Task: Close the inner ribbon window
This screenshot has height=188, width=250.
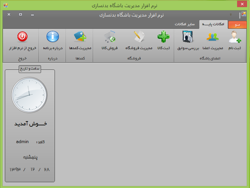Action: (9, 15)
